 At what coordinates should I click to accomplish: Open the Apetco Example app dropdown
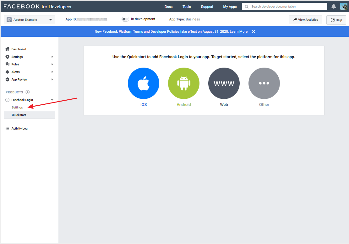30,19
